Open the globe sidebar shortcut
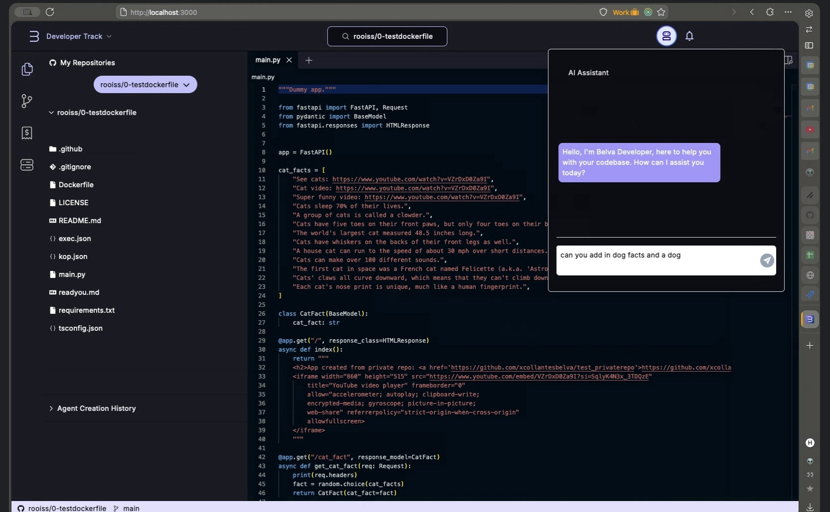 click(810, 275)
